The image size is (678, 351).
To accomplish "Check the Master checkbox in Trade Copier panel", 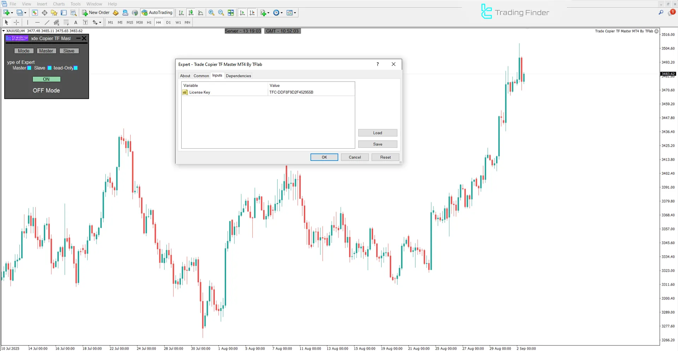I will 29,68.
